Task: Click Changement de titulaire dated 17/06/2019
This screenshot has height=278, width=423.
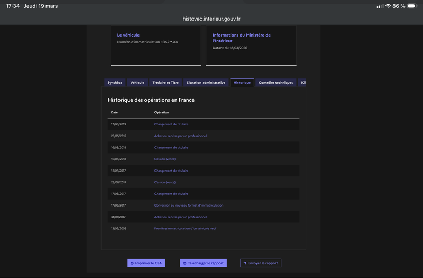Action: 171,124
